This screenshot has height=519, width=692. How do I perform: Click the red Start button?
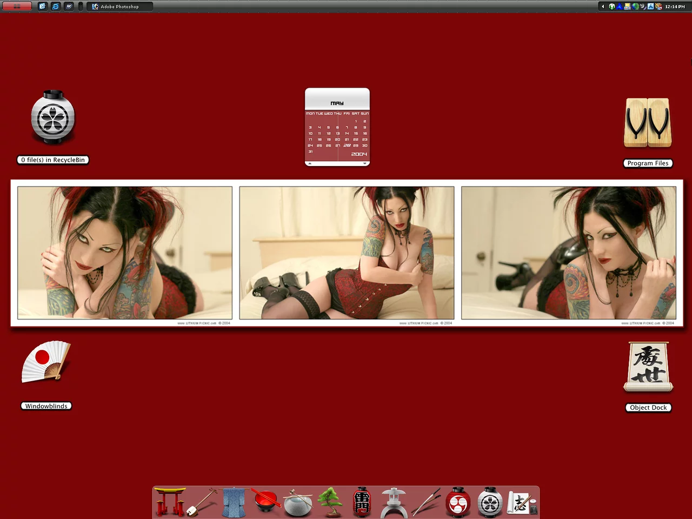[16, 6]
